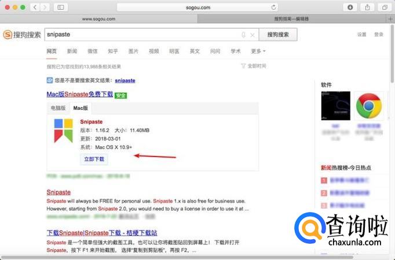This screenshot has height=260, width=395.
Task: Open the second hot news item
Action: coord(349,192)
